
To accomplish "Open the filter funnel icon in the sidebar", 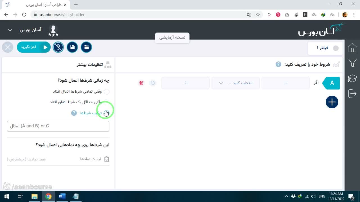I will click(x=352, y=63).
